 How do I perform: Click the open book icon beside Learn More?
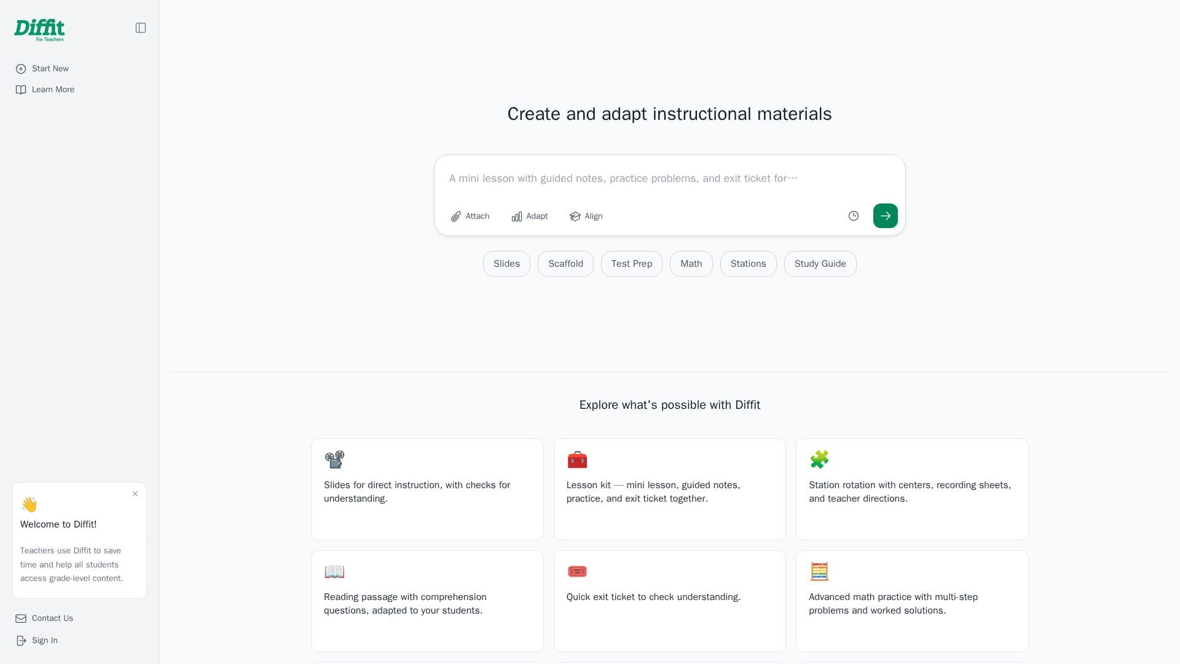click(x=21, y=90)
